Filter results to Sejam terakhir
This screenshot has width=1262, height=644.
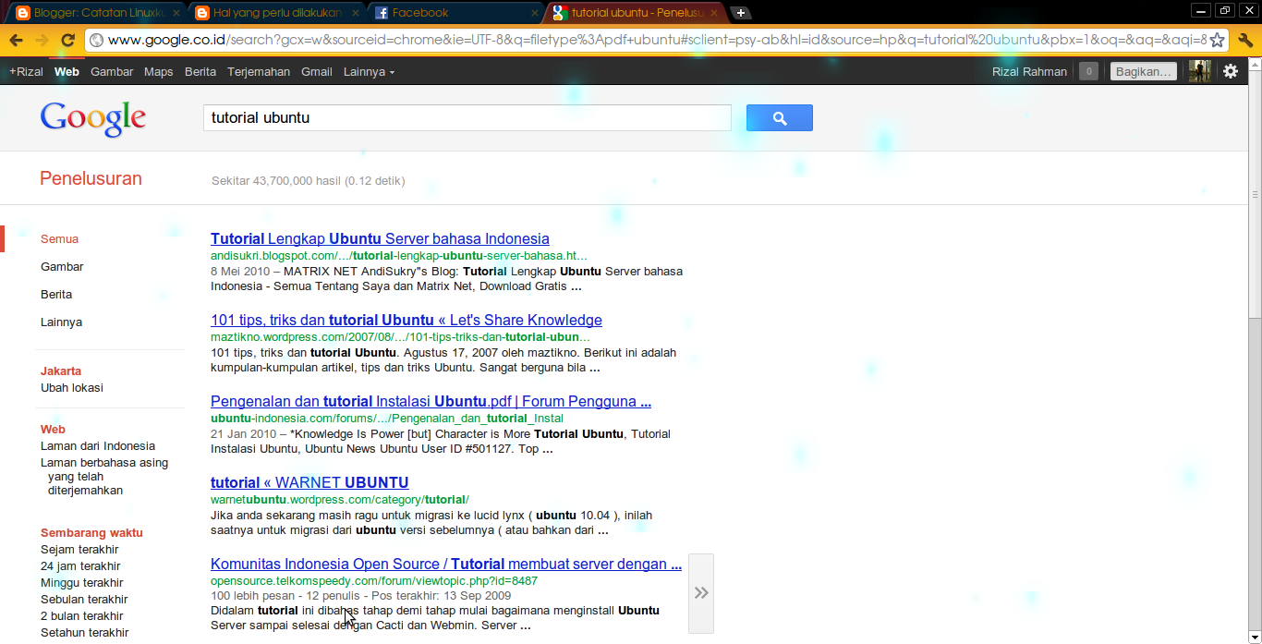click(x=79, y=550)
